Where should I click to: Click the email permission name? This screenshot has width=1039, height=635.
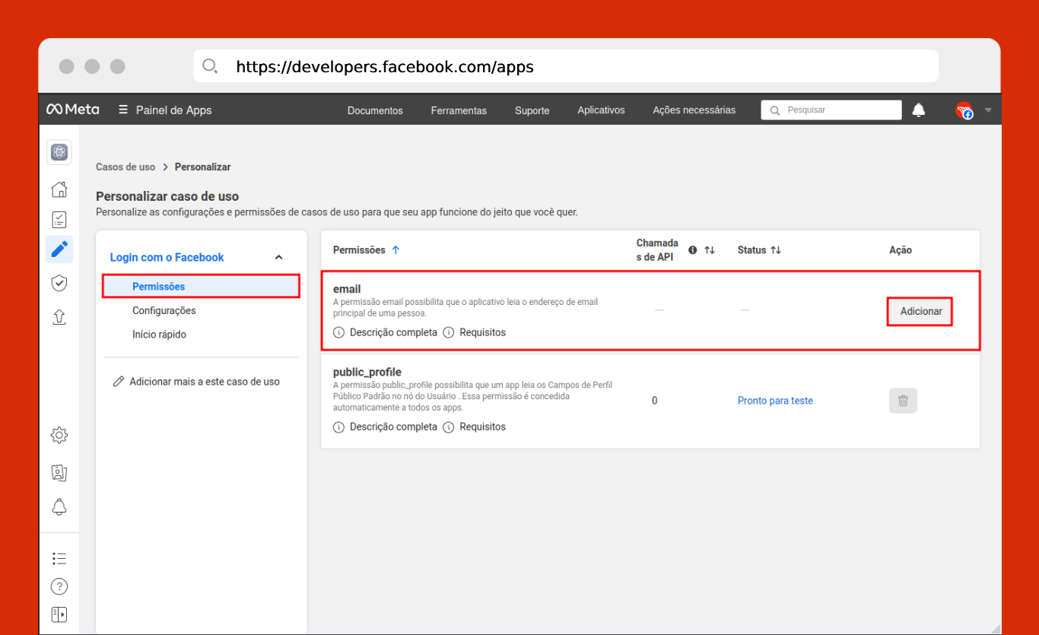(x=347, y=289)
